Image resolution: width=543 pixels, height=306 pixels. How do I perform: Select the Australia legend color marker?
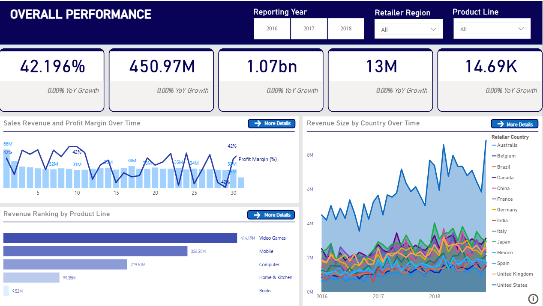494,145
